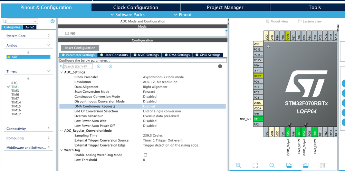Click the Low Threshold value 0
This screenshot has width=345, height=171.
(144, 160)
